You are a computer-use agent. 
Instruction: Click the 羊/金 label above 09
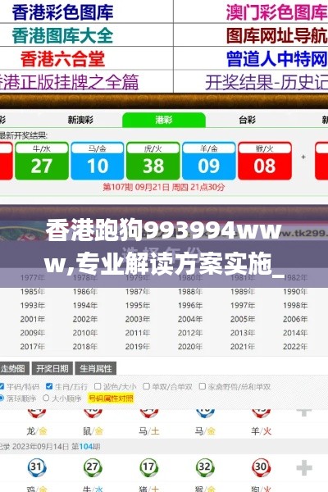(x=209, y=148)
